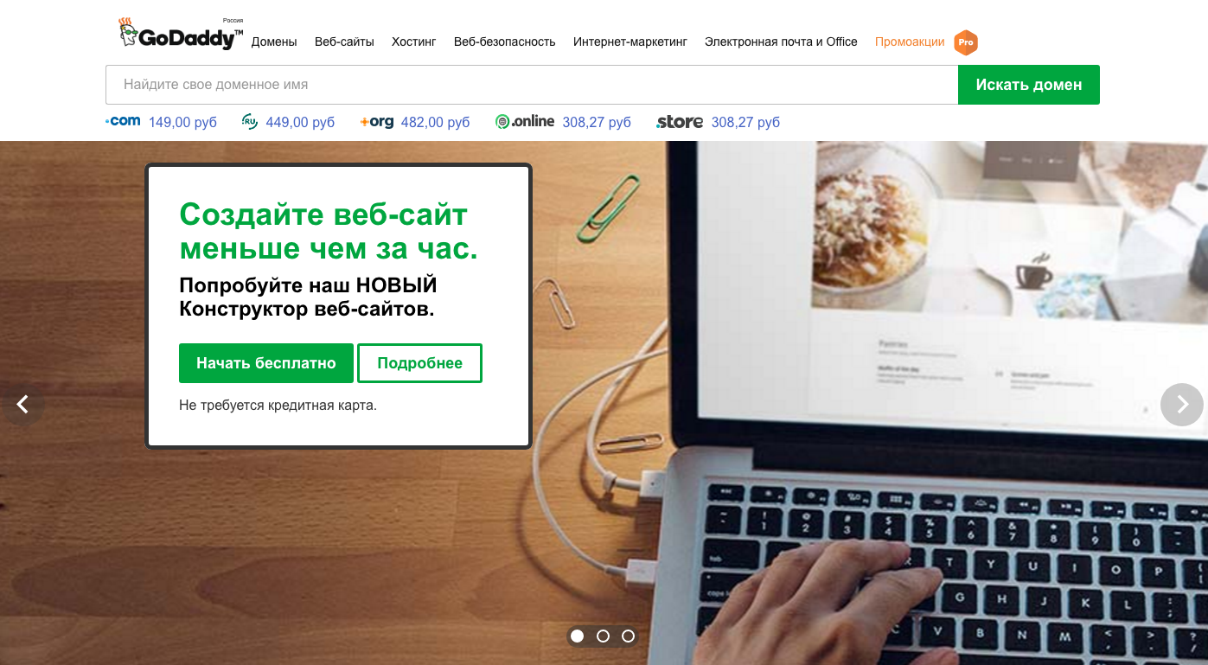
Task: Select the first carousel dot
Action: (578, 636)
